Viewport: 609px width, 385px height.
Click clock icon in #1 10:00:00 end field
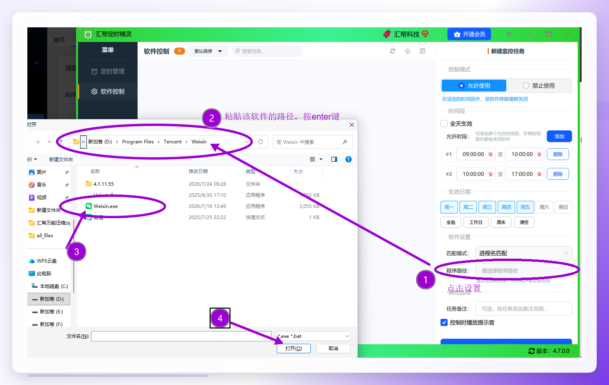(x=539, y=154)
